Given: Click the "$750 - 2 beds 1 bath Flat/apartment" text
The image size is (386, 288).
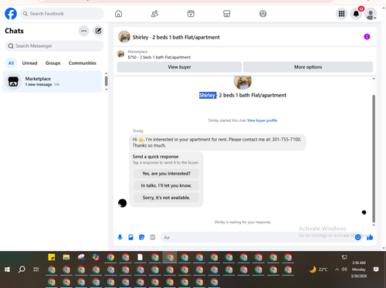Looking at the screenshot, I should click(159, 57).
